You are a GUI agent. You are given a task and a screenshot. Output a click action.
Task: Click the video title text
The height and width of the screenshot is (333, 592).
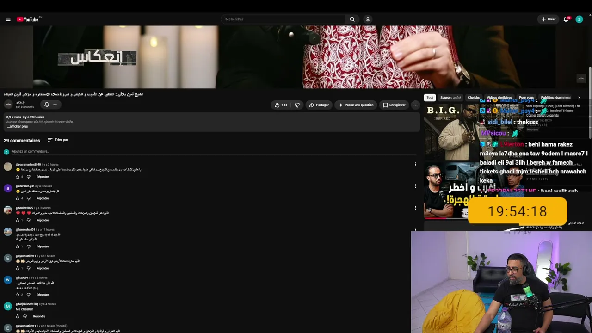tap(74, 94)
